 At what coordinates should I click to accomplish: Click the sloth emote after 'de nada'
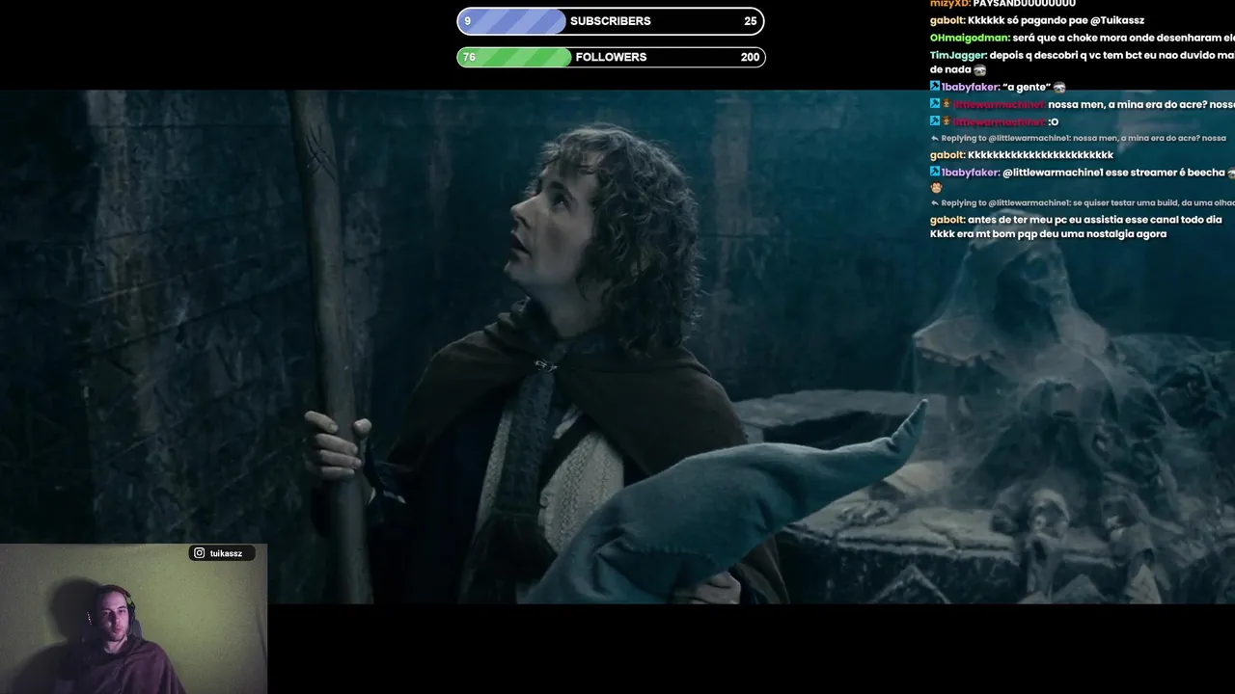click(x=980, y=70)
